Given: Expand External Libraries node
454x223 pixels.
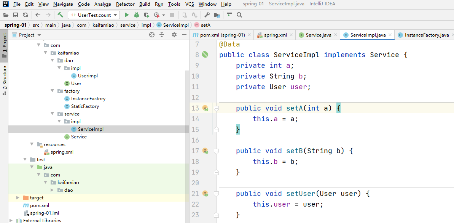Looking at the screenshot, I should click(x=11, y=221).
